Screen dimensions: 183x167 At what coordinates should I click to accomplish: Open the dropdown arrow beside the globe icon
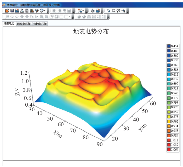(45, 11)
